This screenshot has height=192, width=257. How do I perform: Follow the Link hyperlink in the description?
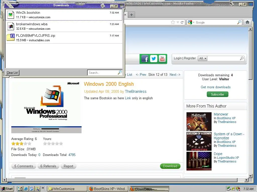[x=128, y=98]
